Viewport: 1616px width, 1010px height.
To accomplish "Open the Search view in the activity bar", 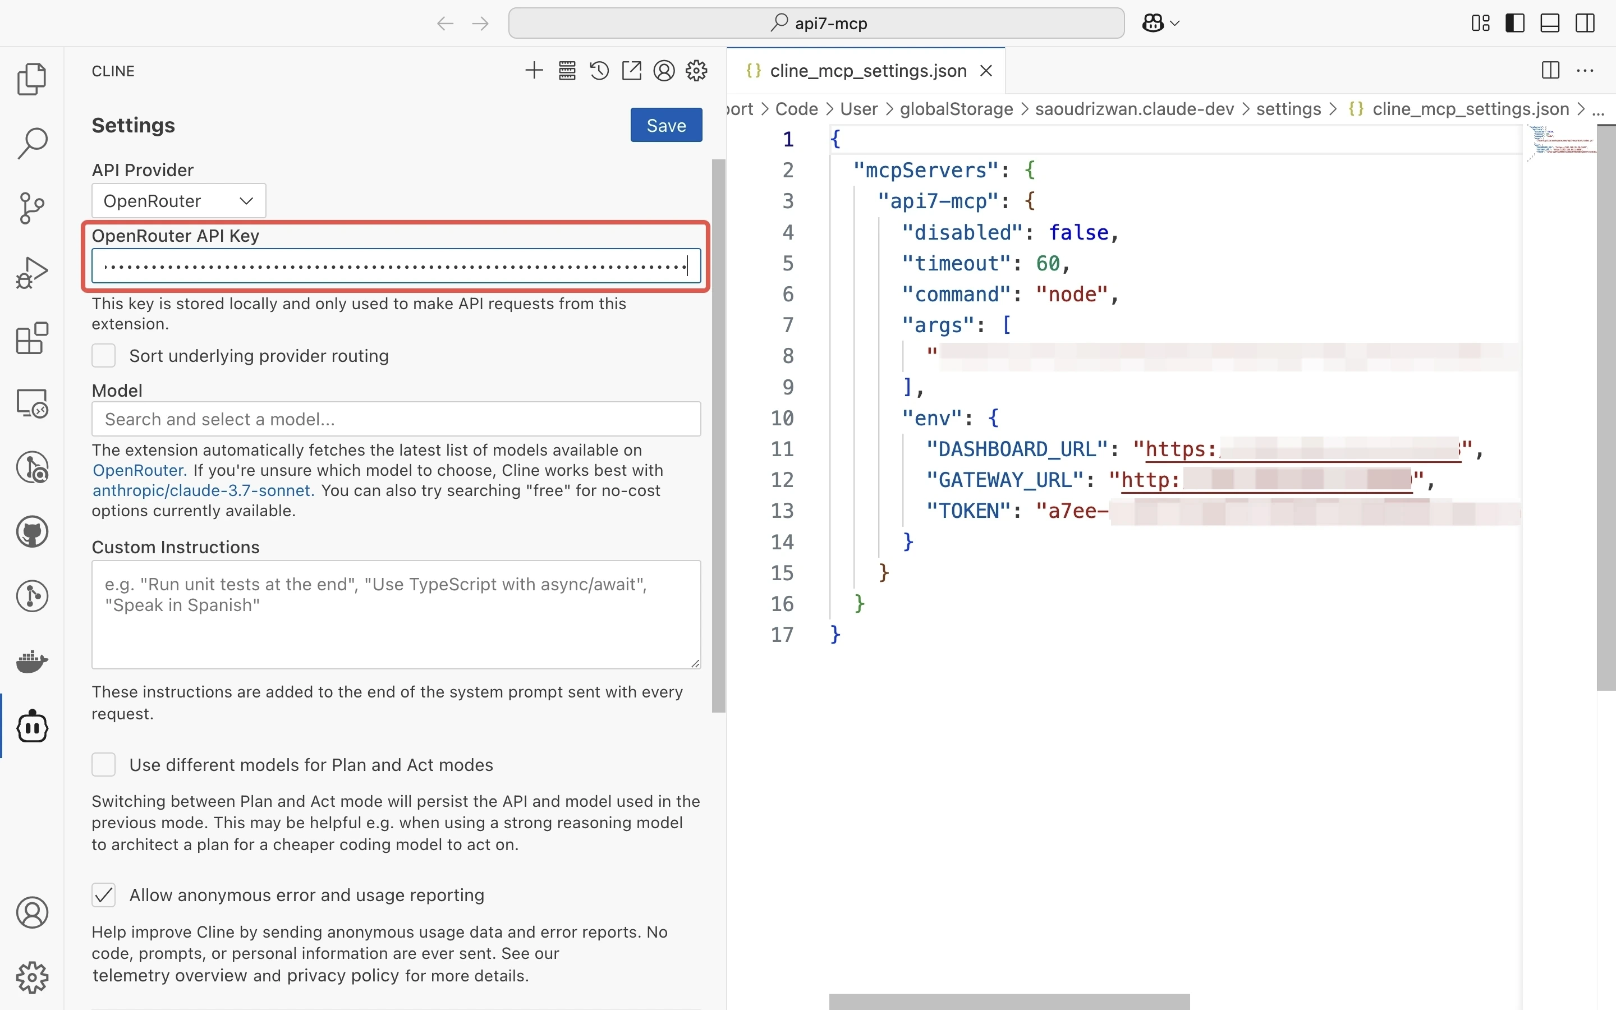I will pos(31,144).
